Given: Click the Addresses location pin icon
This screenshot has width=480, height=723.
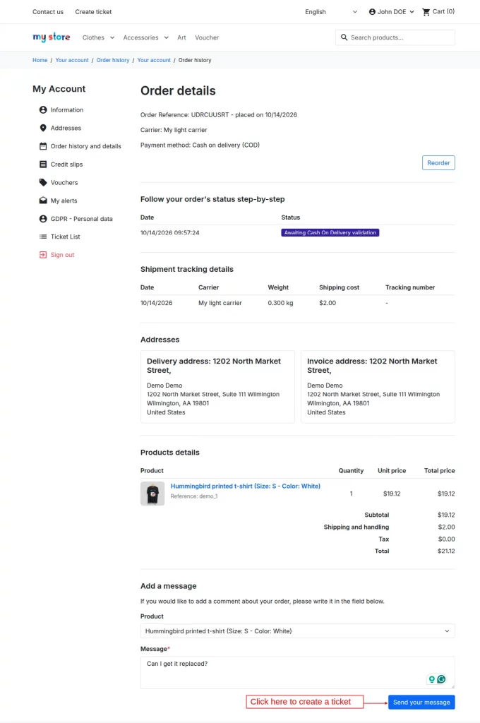Looking at the screenshot, I should tap(43, 128).
